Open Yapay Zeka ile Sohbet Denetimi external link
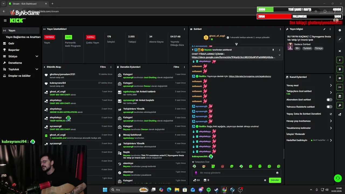The image size is (345, 194). [331, 114]
